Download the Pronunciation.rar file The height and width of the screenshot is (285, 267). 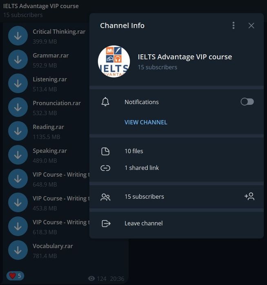coord(18,107)
